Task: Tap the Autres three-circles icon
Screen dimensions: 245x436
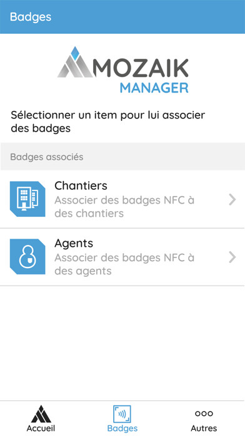Action: click(204, 413)
